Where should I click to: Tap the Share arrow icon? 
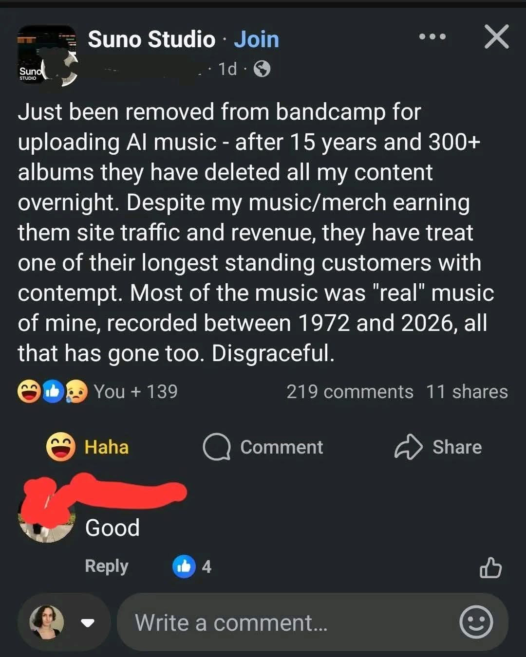[408, 447]
